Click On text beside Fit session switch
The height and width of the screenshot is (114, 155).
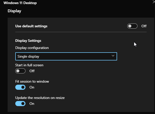pyautogui.click(x=32, y=87)
